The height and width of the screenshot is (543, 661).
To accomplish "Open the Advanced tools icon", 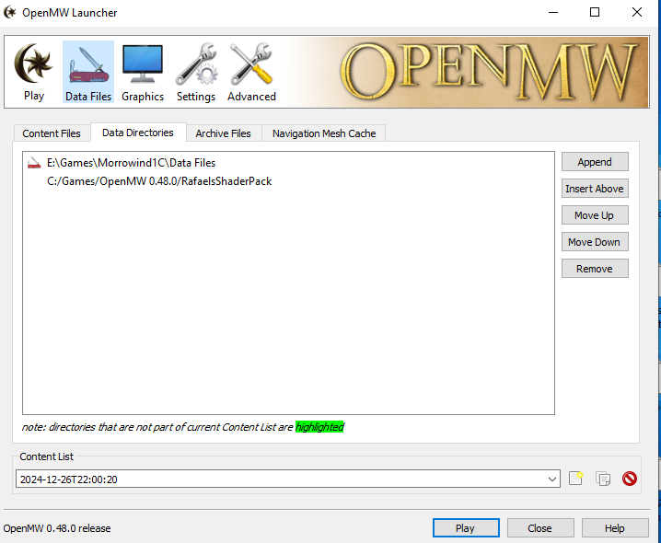I will pos(251,72).
